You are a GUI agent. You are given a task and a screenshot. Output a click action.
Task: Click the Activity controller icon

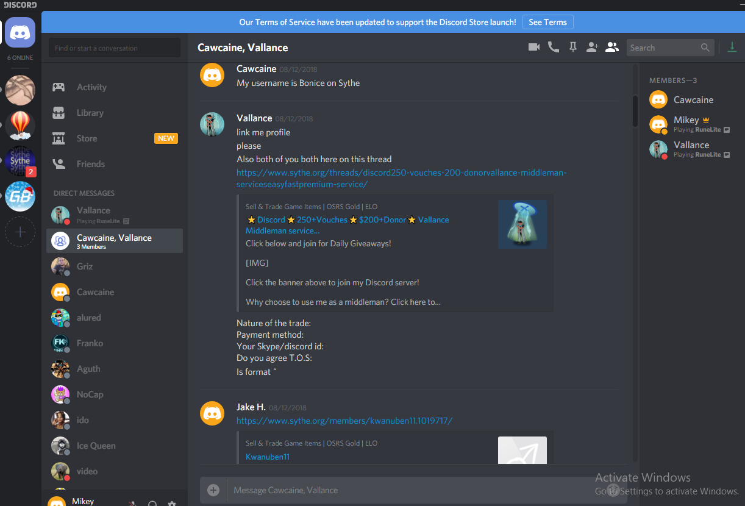pyautogui.click(x=59, y=87)
